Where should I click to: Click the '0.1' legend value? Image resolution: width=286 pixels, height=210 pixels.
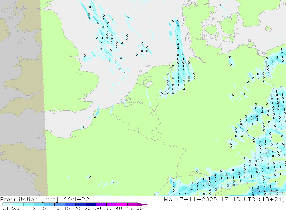pyautogui.click(x=5, y=208)
